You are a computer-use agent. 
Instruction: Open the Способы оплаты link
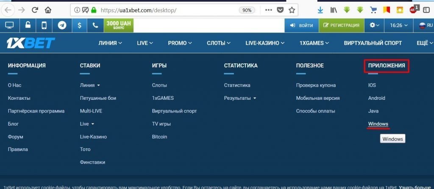click(x=315, y=111)
